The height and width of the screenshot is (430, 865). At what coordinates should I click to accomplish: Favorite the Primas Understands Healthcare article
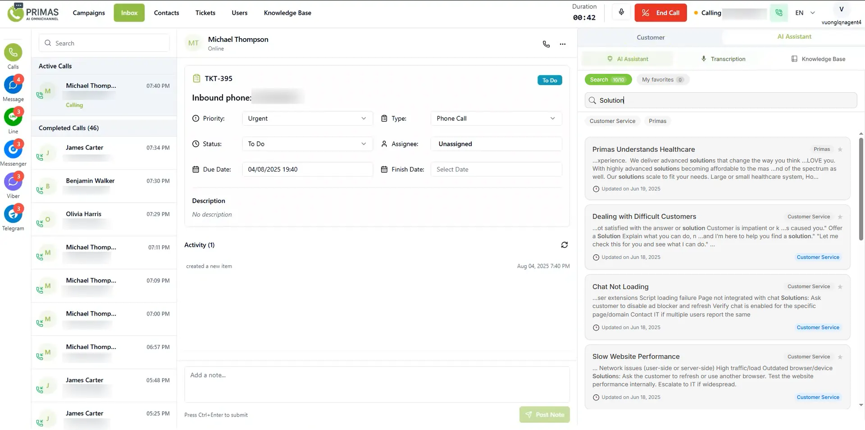click(840, 149)
